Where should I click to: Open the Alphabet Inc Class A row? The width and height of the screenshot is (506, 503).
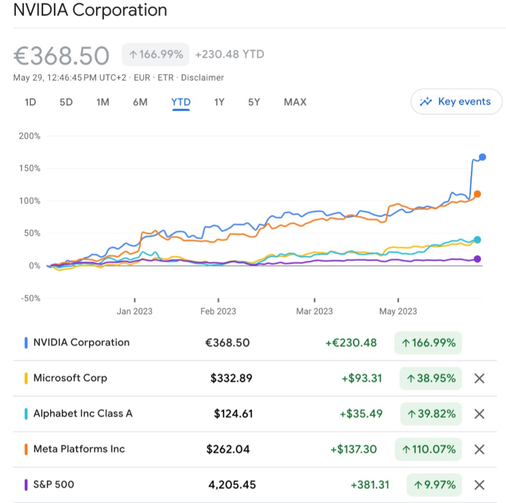click(x=83, y=414)
